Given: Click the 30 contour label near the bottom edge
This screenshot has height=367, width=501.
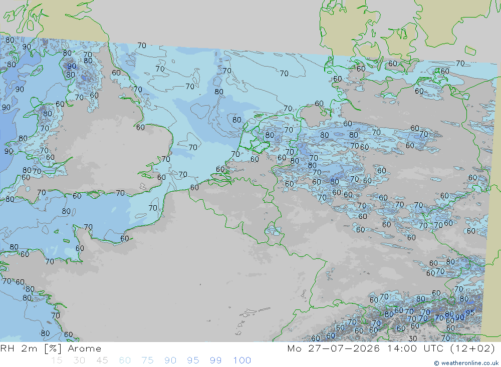Looking at the screenshot, I should tap(412, 338).
